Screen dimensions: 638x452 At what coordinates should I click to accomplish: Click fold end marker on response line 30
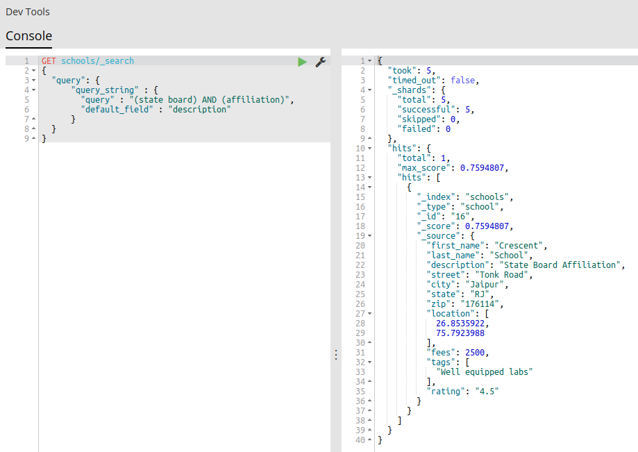[370, 343]
